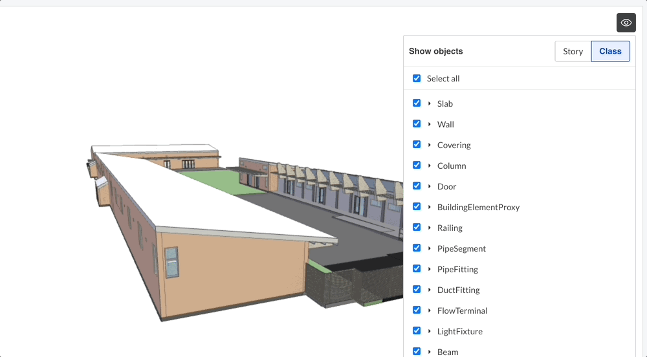Switch to the Story tab
This screenshot has height=357, width=647.
(573, 51)
